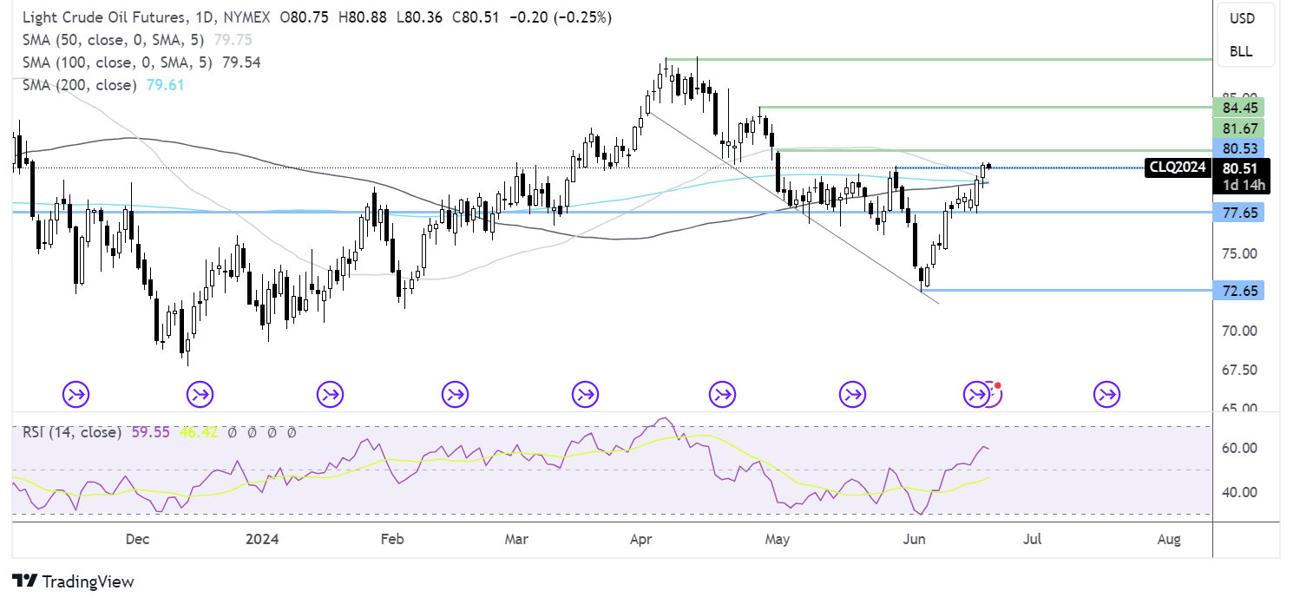Click the Dec label on time axis

[137, 540]
